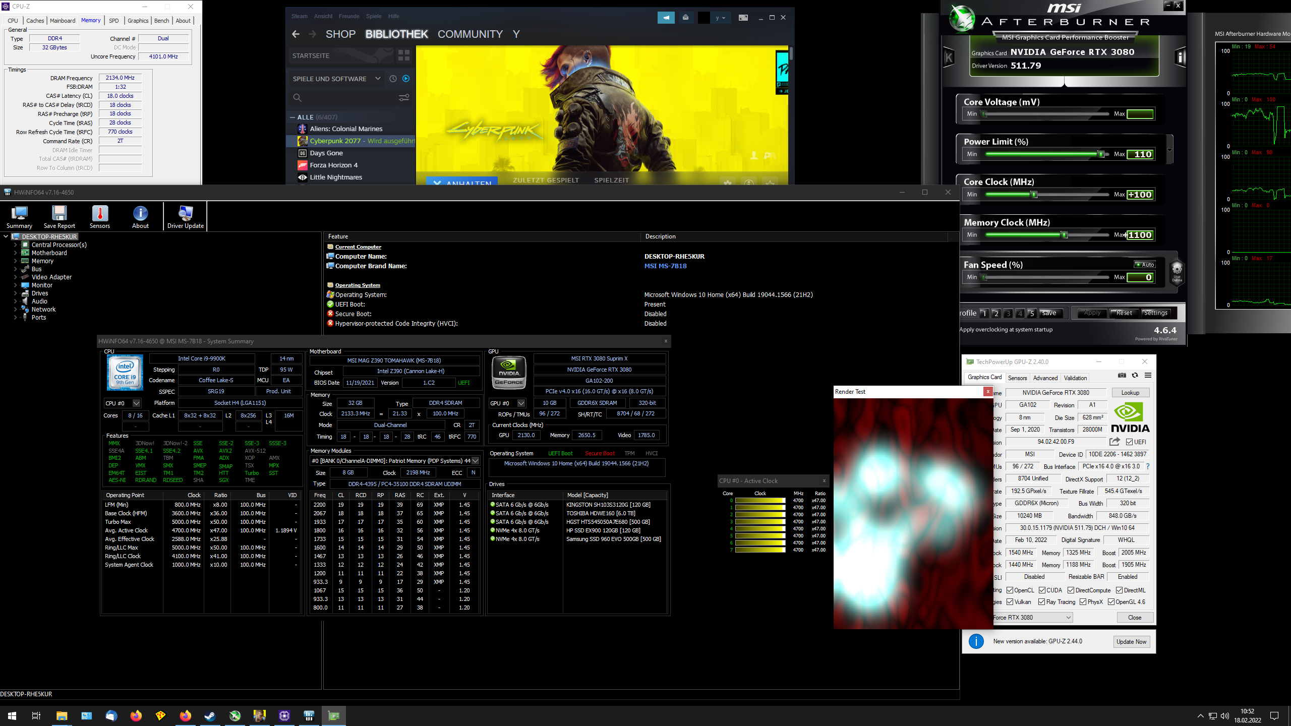Viewport: 1291px width, 726px height.
Task: Enable Auto fan speed in Afterburner
Action: [1145, 264]
